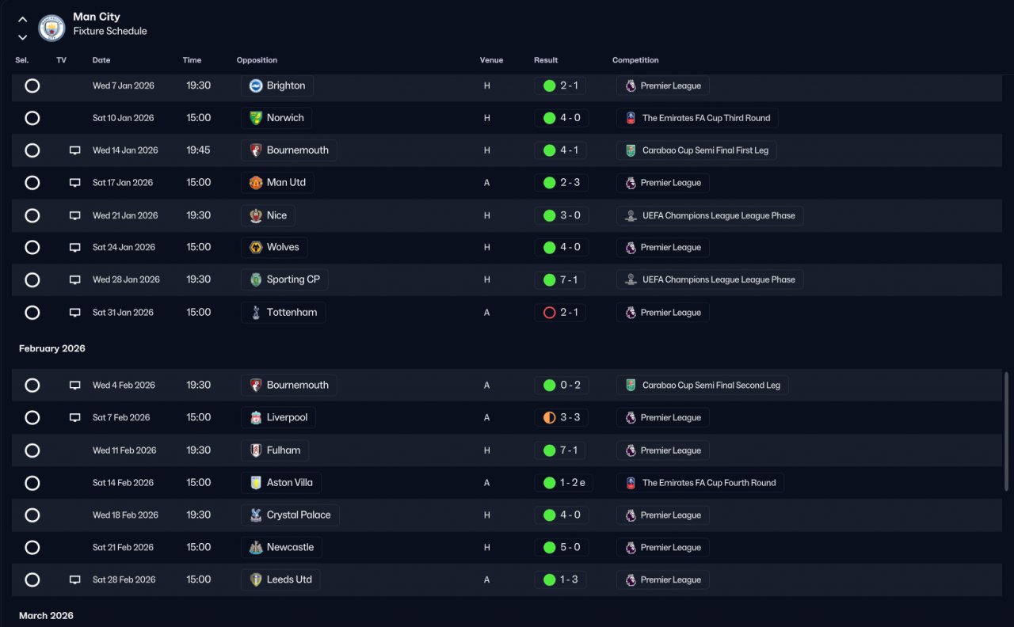Click the Tottenham red loss result indicator
1014x627 pixels.
click(x=549, y=313)
